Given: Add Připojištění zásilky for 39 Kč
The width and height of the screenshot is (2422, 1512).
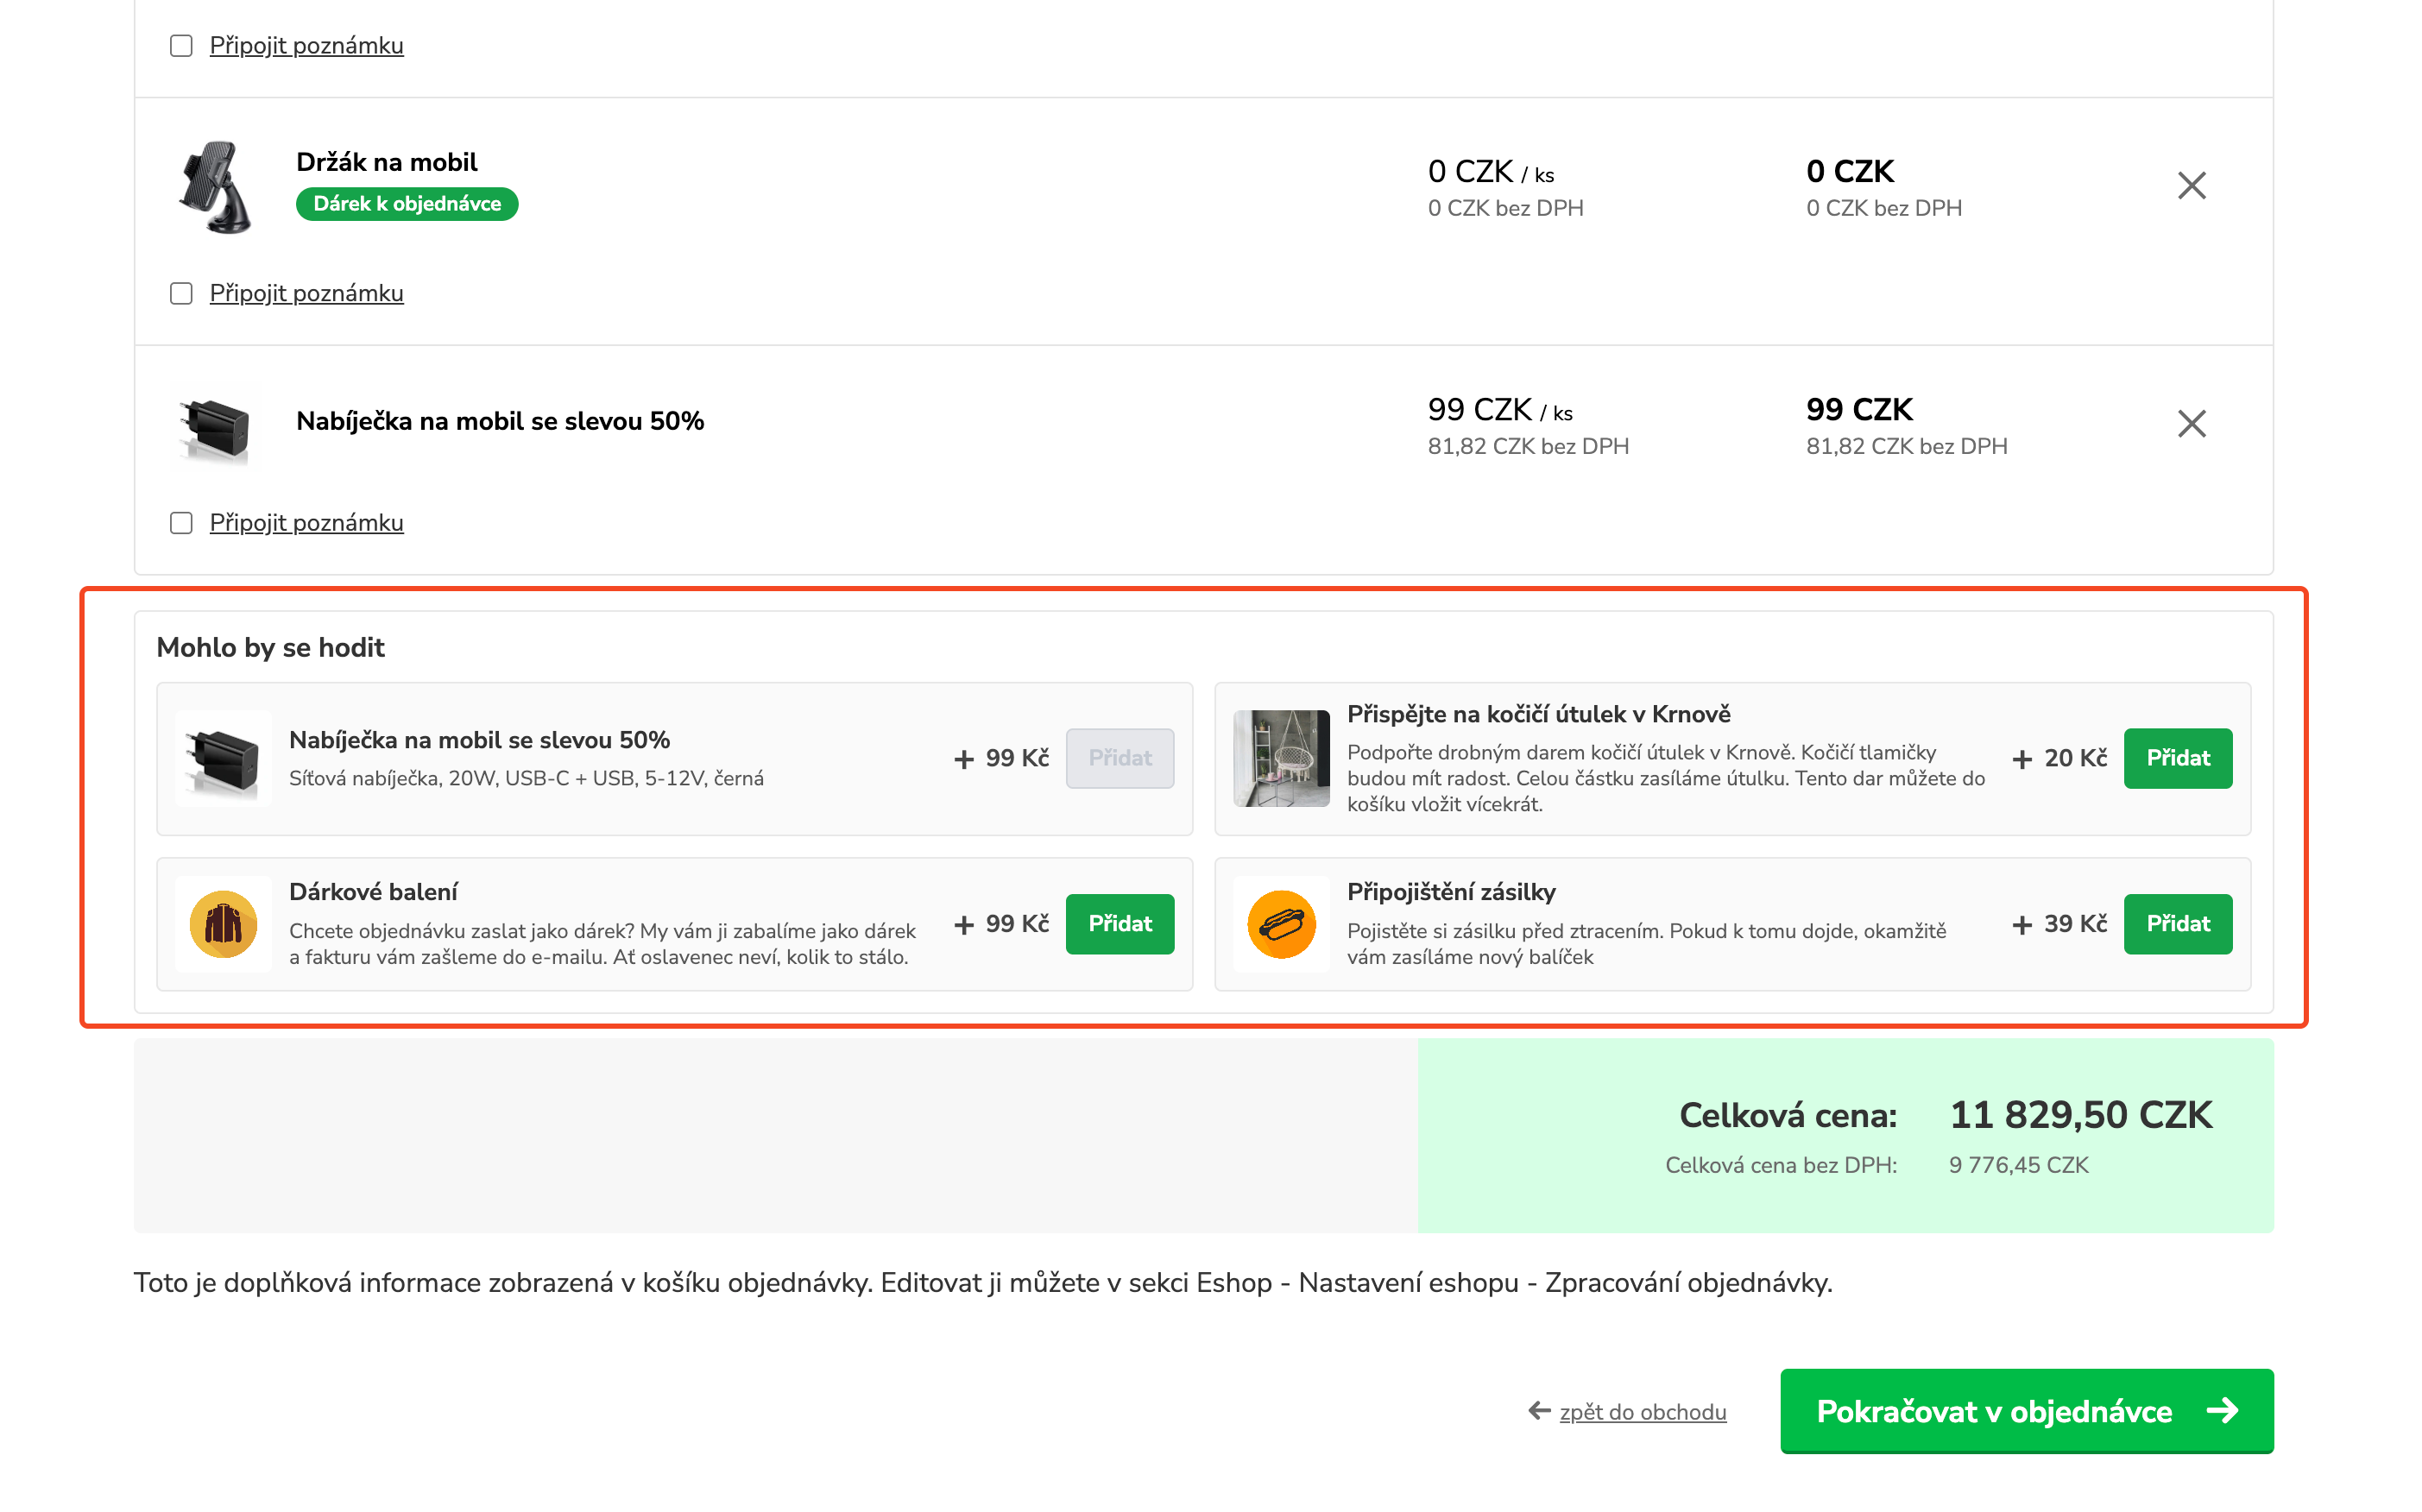Looking at the screenshot, I should (2177, 924).
